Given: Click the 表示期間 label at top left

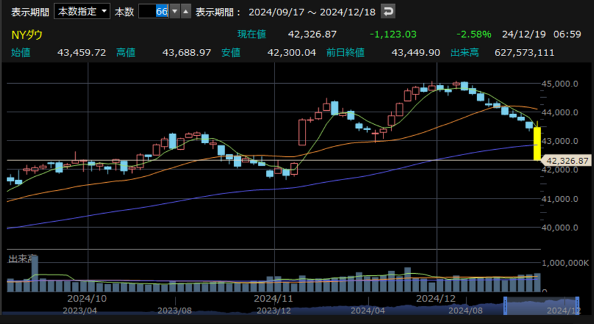Looking at the screenshot, I should tap(30, 12).
